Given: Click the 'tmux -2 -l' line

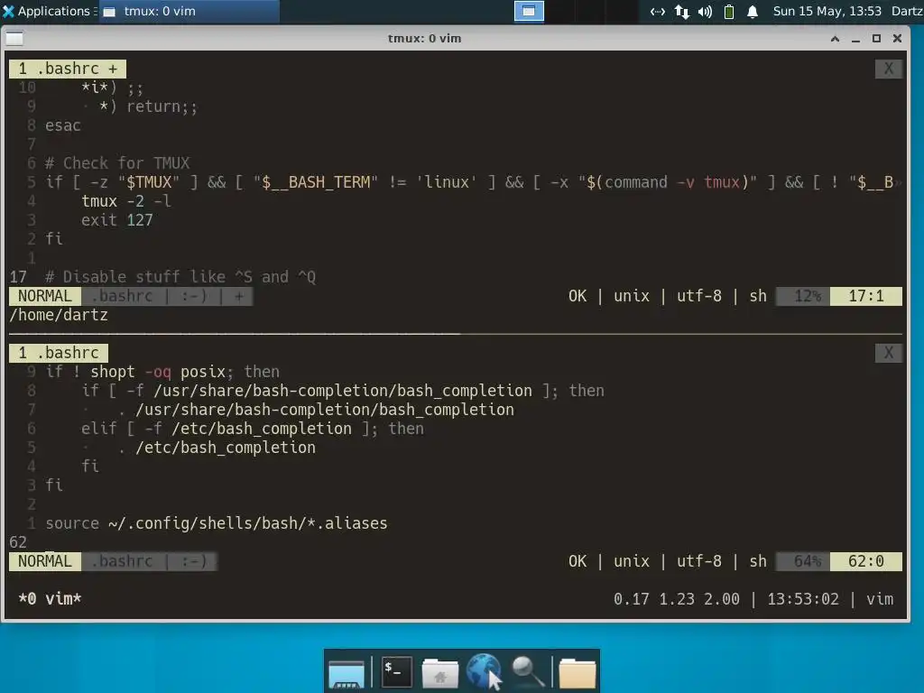Looking at the screenshot, I should click(x=126, y=201).
